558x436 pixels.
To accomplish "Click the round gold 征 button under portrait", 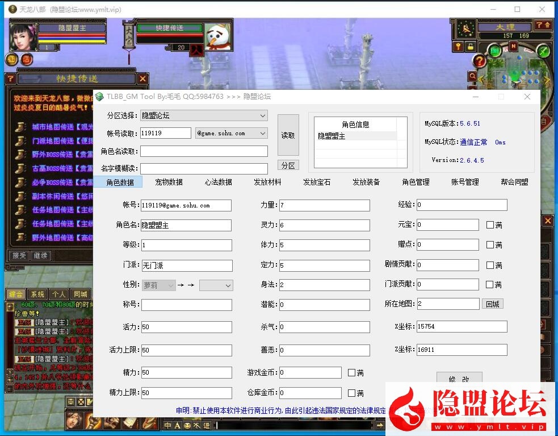I will click(12, 59).
